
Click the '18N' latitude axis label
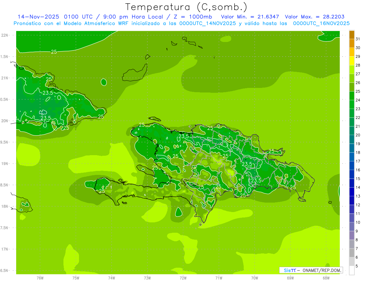[5, 206]
